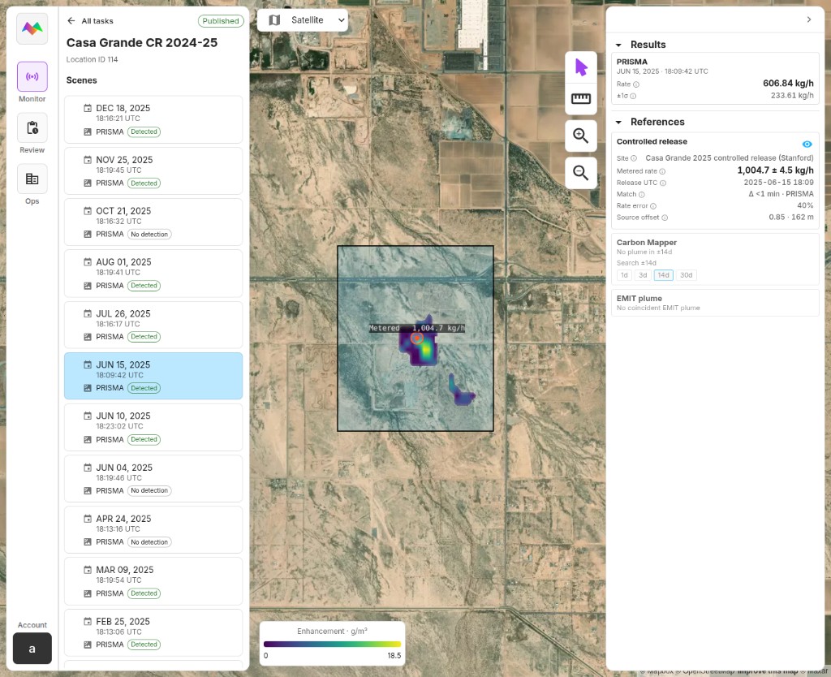831x677 pixels.
Task: Open the Account avatar button
Action: coord(32,648)
